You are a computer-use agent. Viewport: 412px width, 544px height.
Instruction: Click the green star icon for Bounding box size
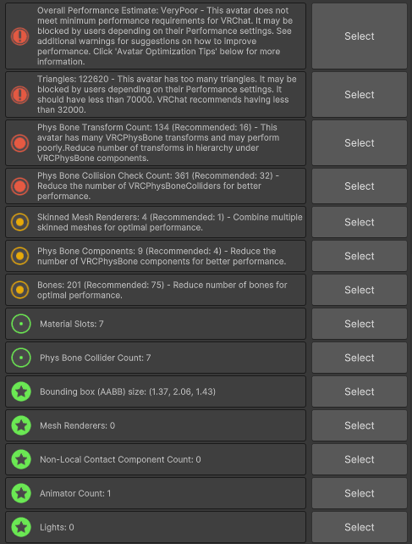tap(21, 391)
